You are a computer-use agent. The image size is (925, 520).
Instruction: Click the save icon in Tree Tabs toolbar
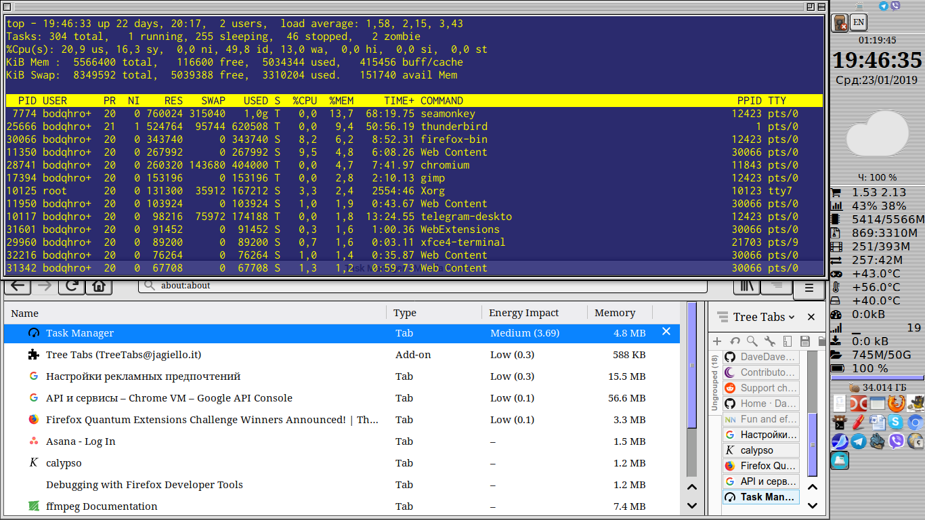coord(805,341)
